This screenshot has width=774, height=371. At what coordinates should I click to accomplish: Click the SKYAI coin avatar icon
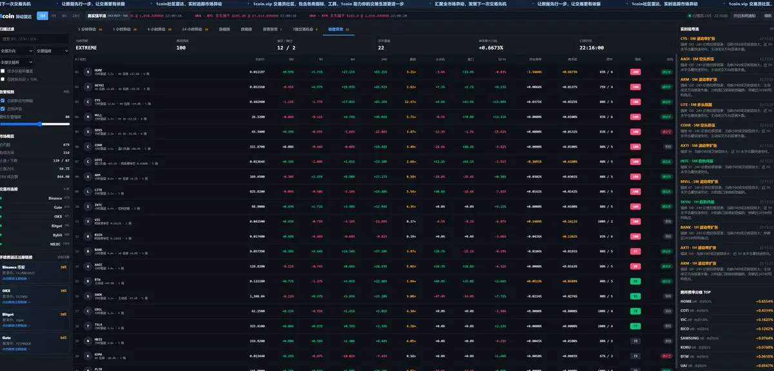pyautogui.click(x=88, y=86)
